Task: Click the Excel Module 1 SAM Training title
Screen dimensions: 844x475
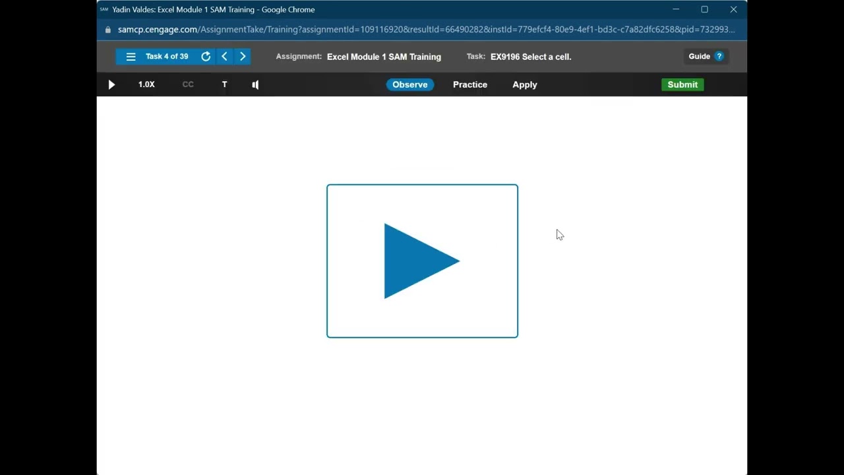Action: click(x=384, y=57)
